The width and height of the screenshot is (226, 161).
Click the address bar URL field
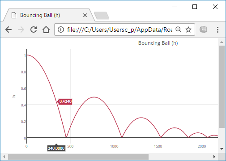tap(119, 30)
